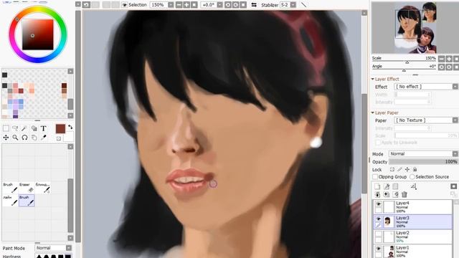The width and height of the screenshot is (459, 258).
Task: Toggle straight line drawing mode icon
Action: tap(303, 5)
